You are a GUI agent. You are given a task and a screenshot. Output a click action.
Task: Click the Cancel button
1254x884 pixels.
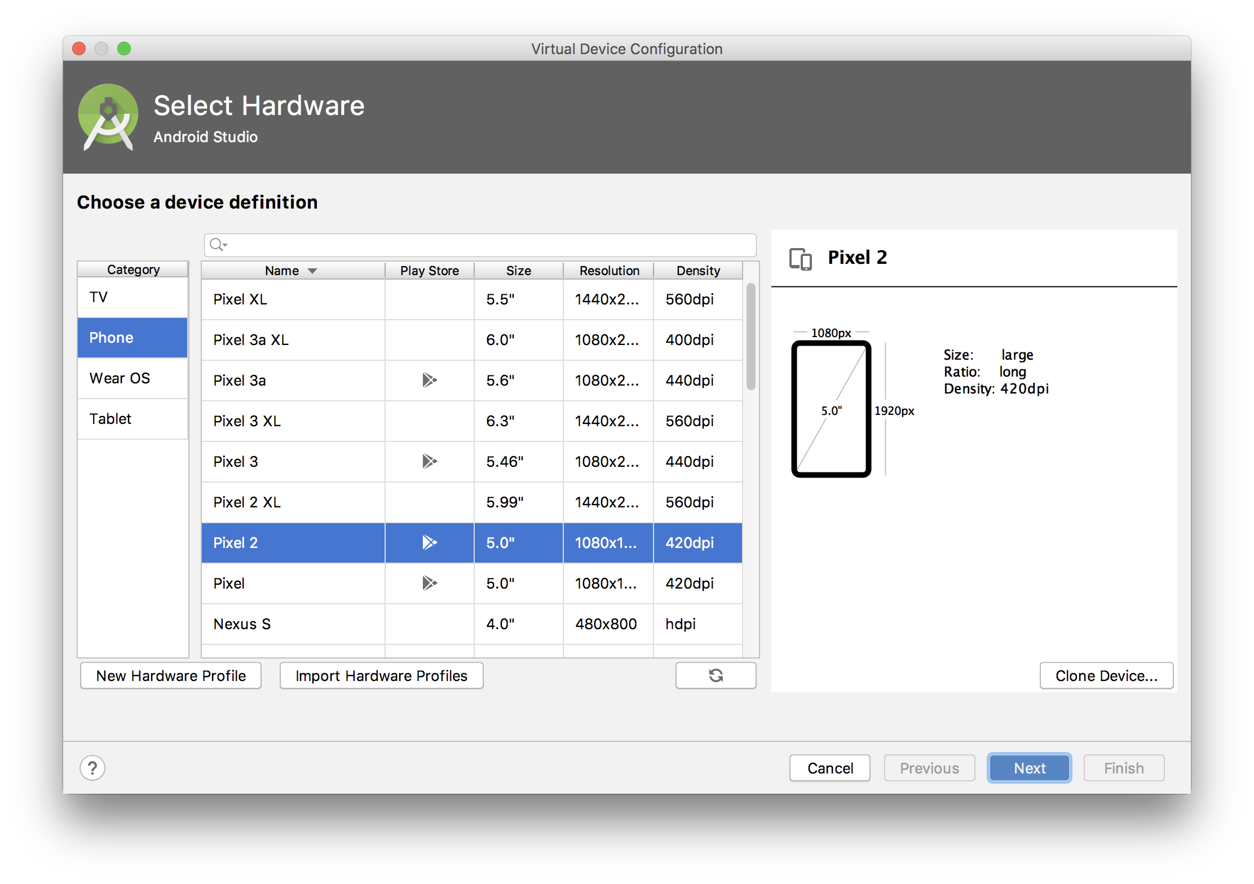[830, 768]
